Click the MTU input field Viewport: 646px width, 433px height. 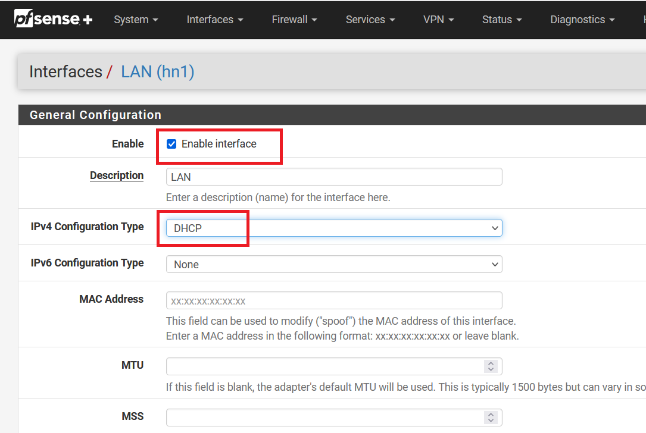(x=324, y=366)
